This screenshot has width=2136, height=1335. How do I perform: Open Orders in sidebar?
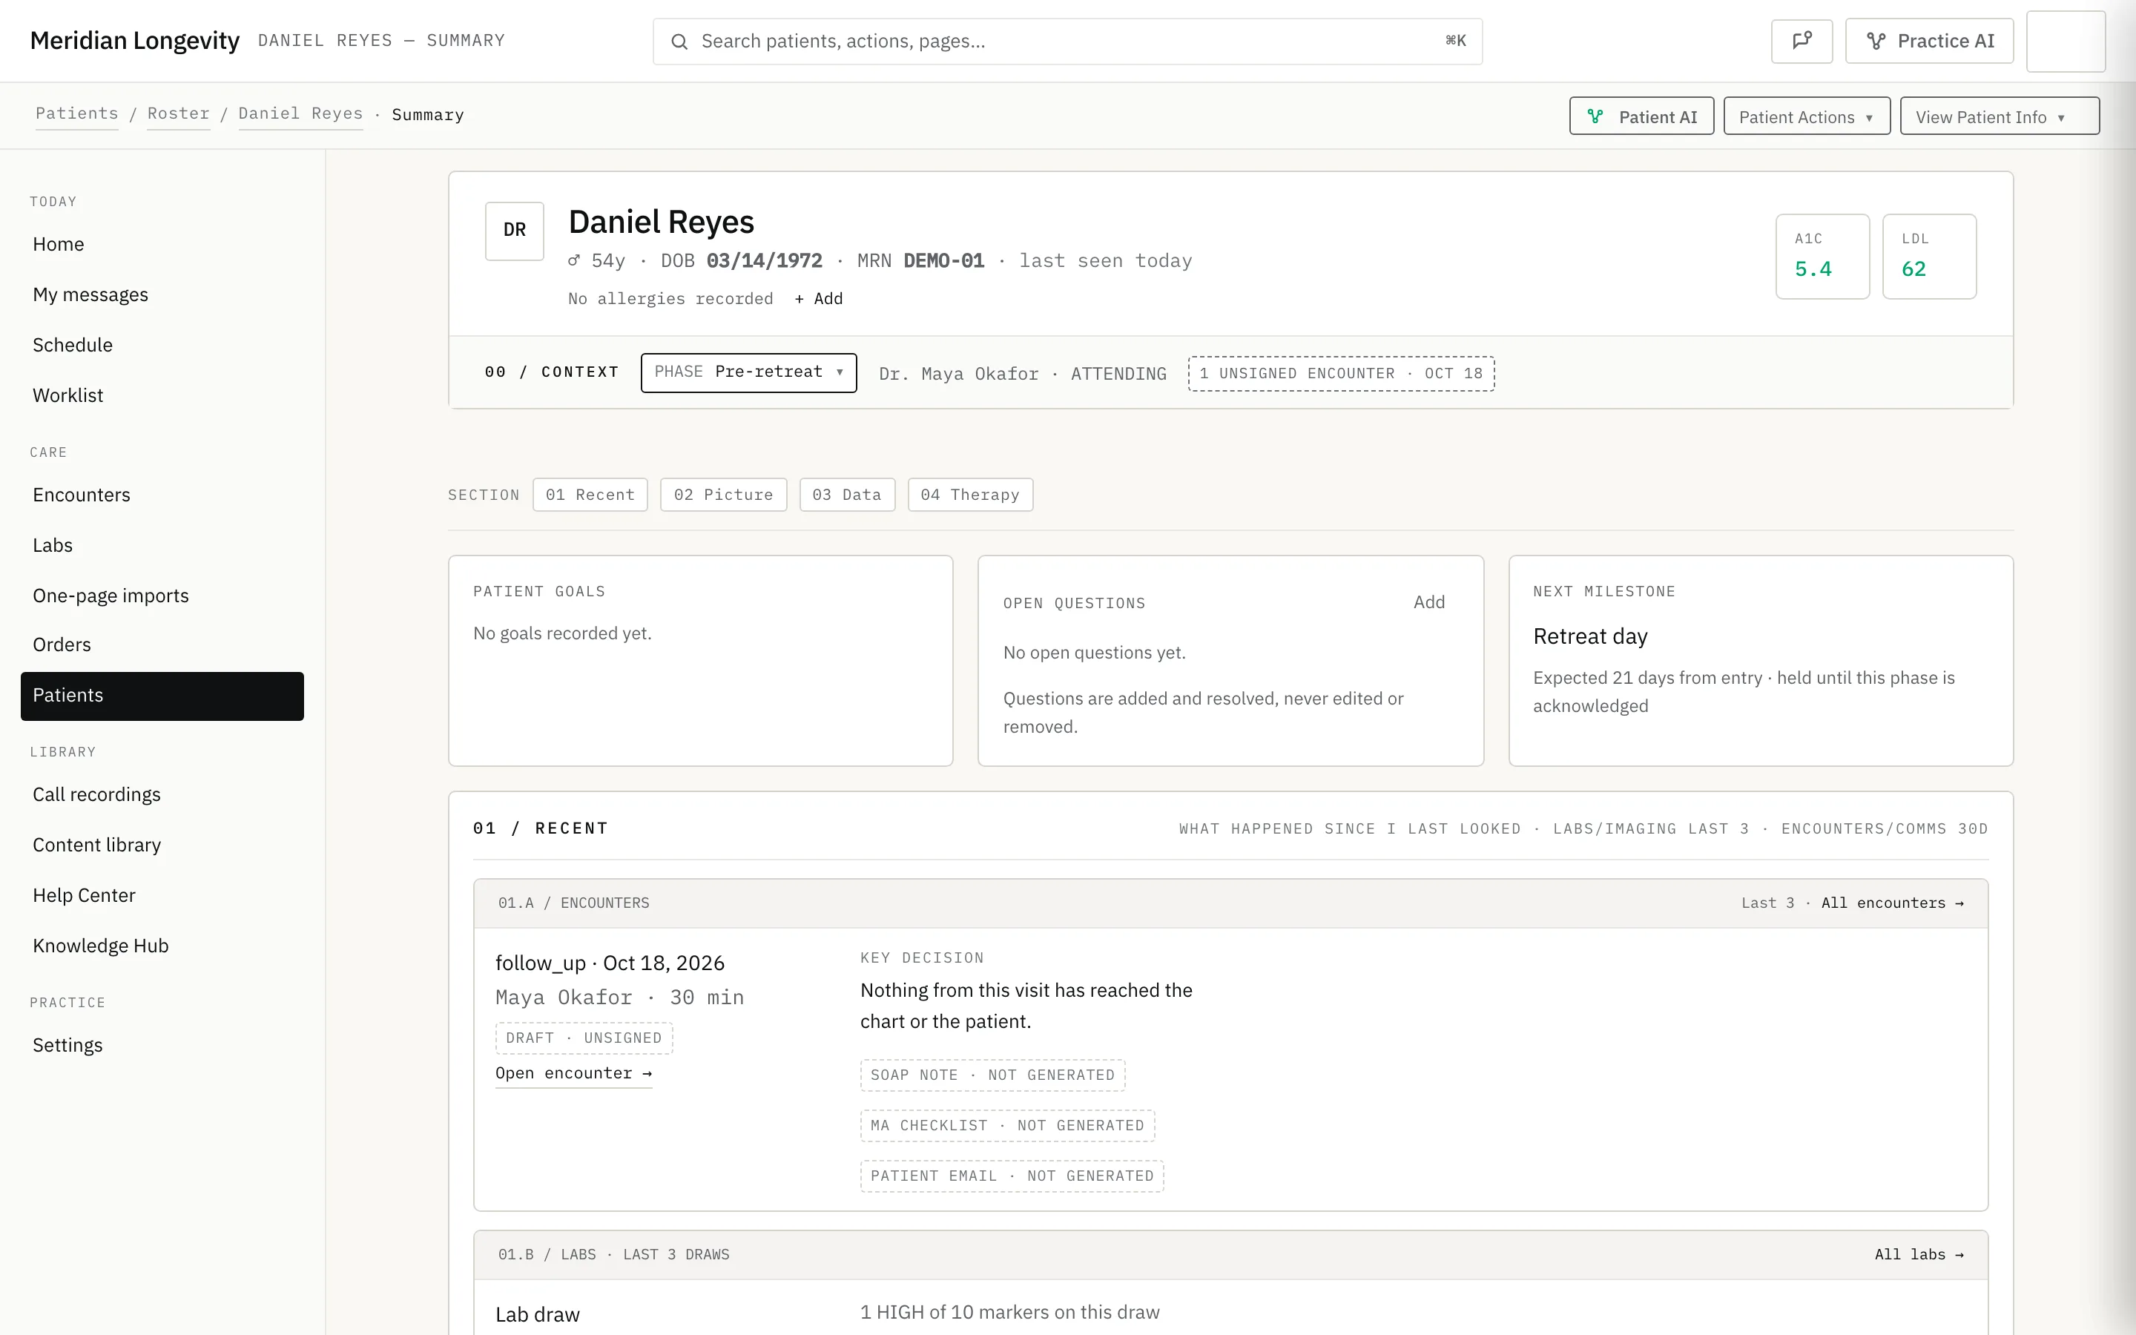point(162,645)
